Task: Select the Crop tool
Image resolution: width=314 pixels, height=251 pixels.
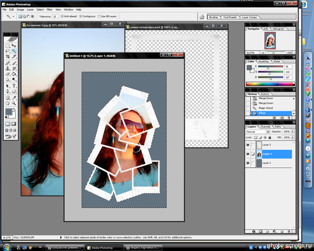Action: pyautogui.click(x=8, y=56)
